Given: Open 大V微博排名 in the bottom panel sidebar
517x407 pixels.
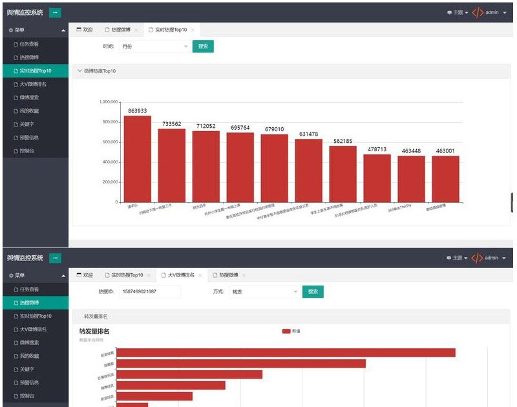Looking at the screenshot, I should coord(36,329).
